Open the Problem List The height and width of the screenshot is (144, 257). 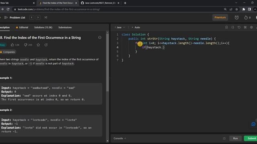15,18
